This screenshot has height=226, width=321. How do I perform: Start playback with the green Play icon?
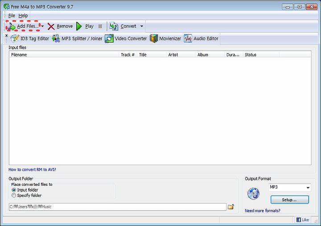pos(79,26)
